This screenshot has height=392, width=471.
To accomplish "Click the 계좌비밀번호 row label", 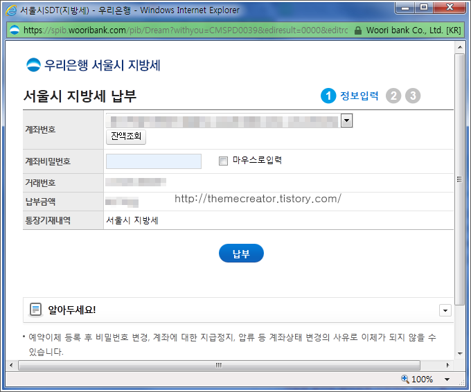I will tap(48, 161).
